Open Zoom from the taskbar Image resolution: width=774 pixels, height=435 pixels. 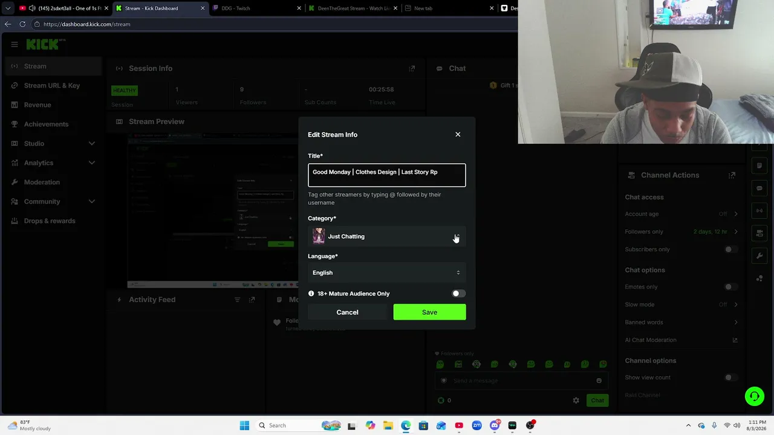click(x=476, y=425)
